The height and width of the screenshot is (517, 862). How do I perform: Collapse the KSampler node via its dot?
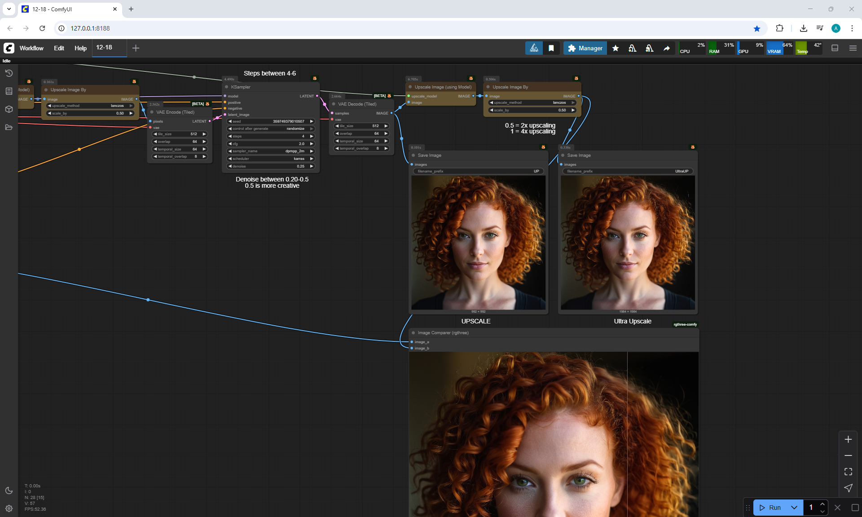click(x=227, y=87)
